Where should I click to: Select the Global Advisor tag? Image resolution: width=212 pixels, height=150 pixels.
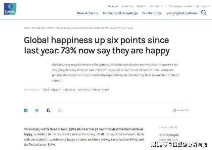tap(51, 90)
